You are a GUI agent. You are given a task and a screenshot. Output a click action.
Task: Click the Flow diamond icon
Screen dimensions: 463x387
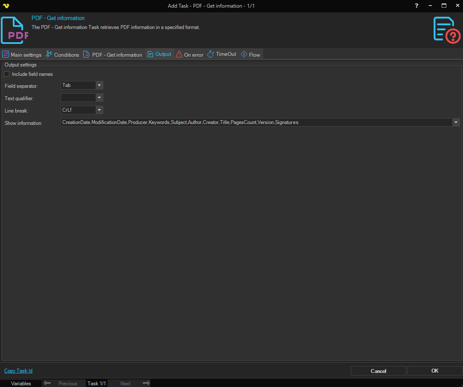click(244, 55)
